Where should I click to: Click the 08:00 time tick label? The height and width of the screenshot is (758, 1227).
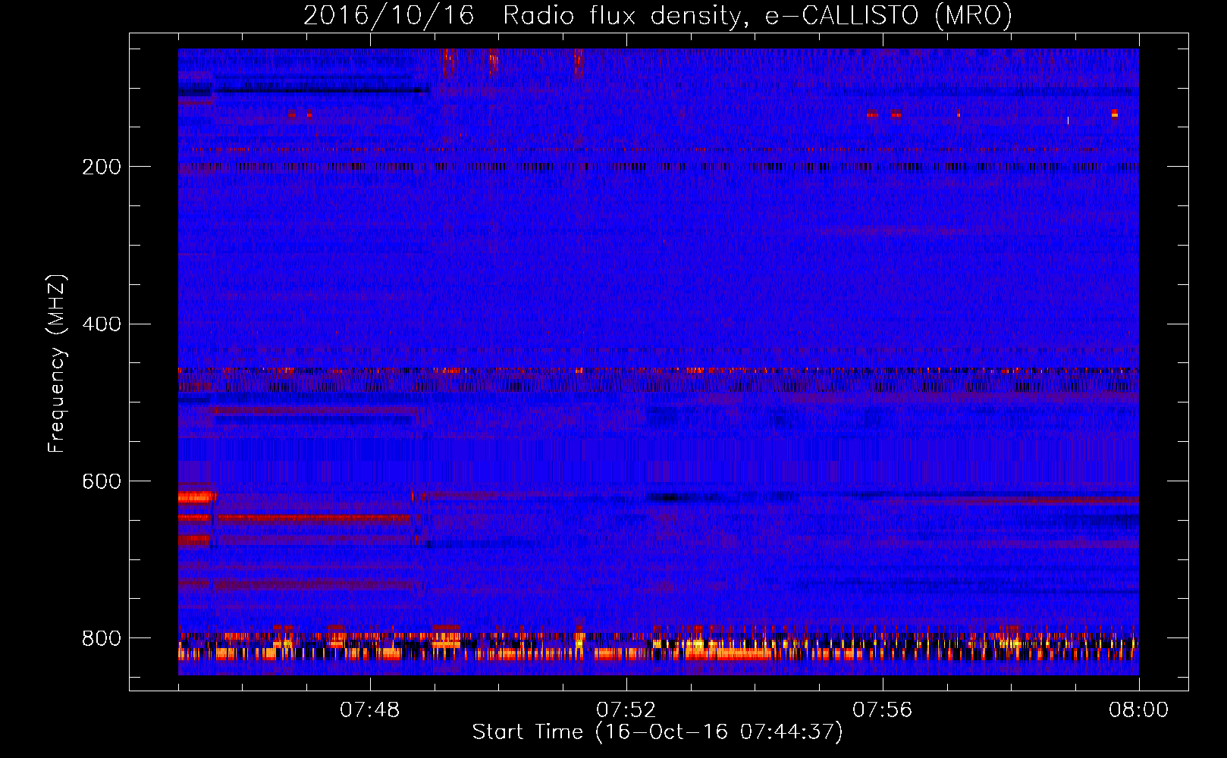pos(1138,710)
